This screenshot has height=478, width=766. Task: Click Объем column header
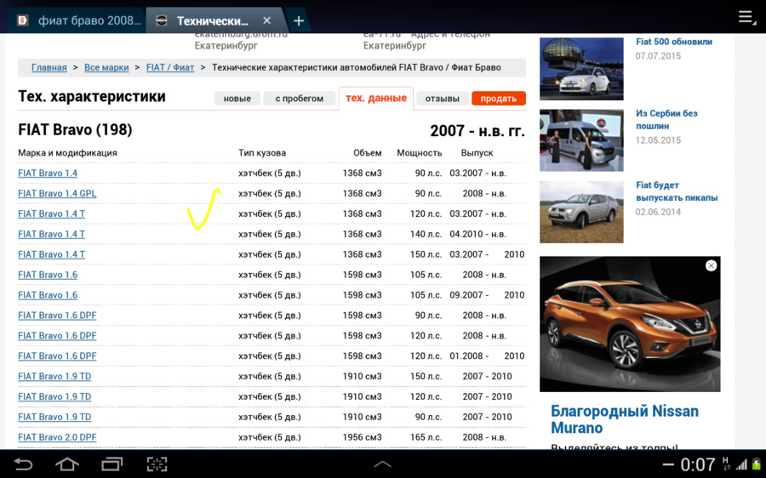pos(368,153)
